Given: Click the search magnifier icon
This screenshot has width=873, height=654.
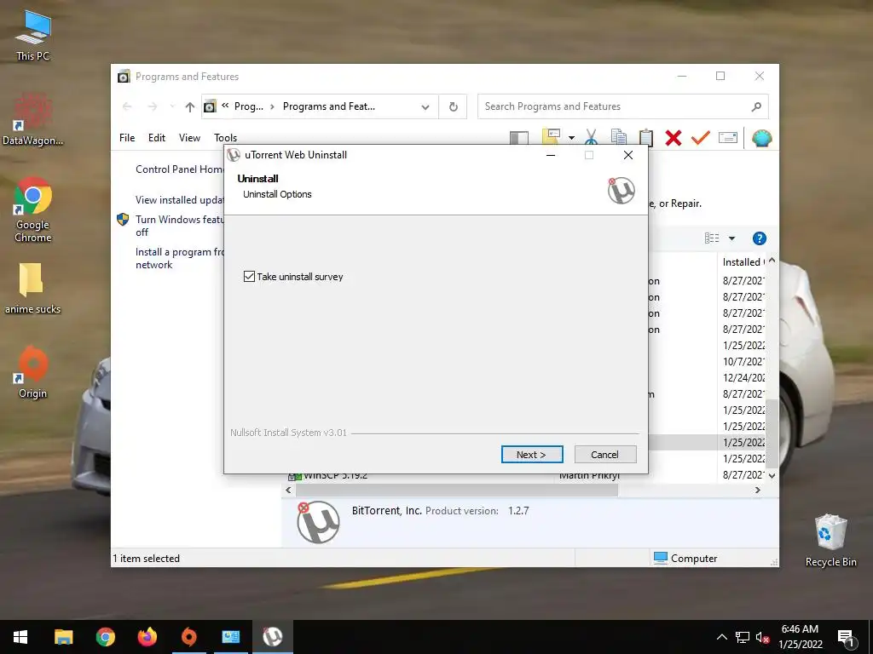Looking at the screenshot, I should coord(756,106).
